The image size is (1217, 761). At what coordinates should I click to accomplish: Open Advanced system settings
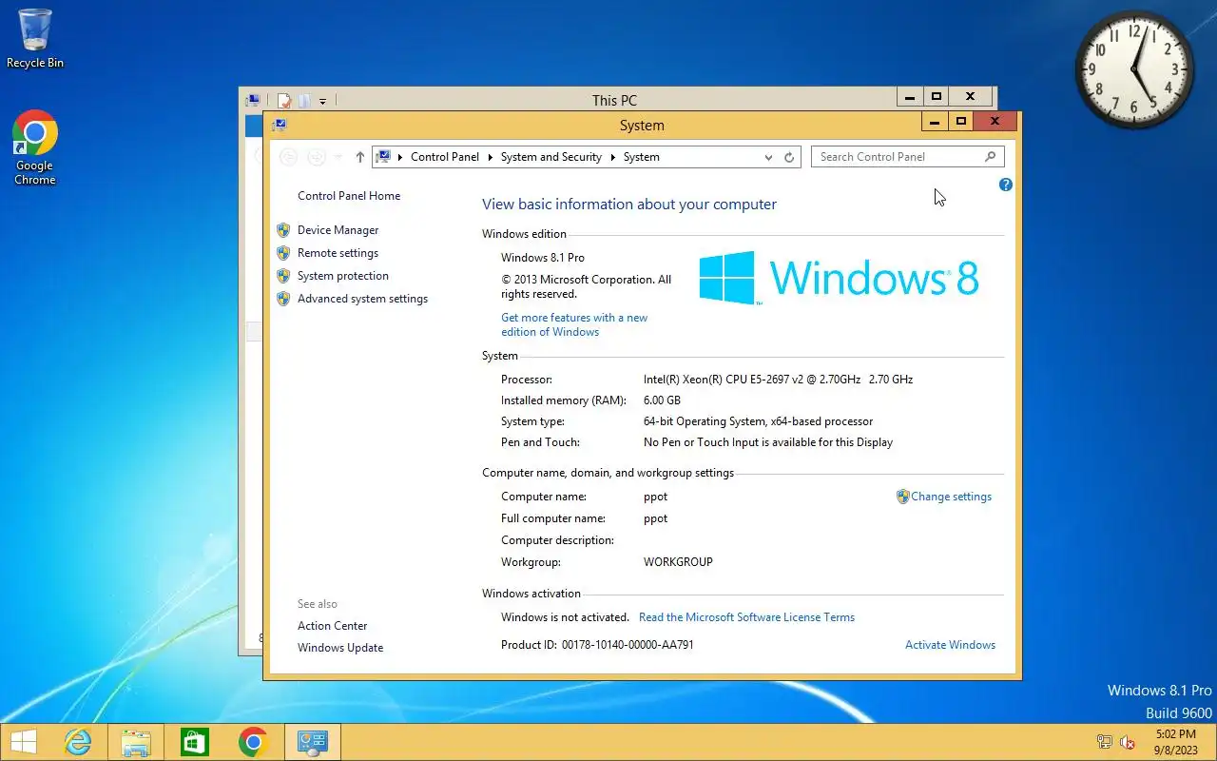pyautogui.click(x=363, y=299)
